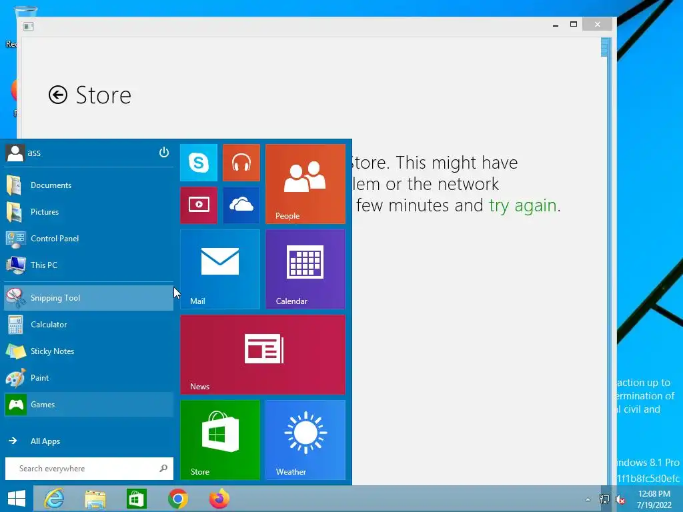Open Games from the Start menu
The width and height of the screenshot is (683, 512).
coord(89,405)
